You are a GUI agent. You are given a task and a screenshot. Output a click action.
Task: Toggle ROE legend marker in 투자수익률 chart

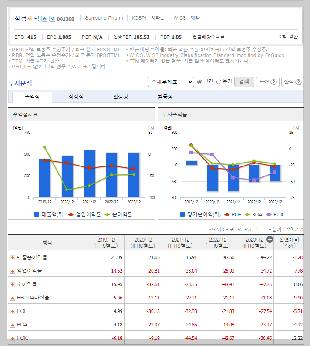(227, 215)
